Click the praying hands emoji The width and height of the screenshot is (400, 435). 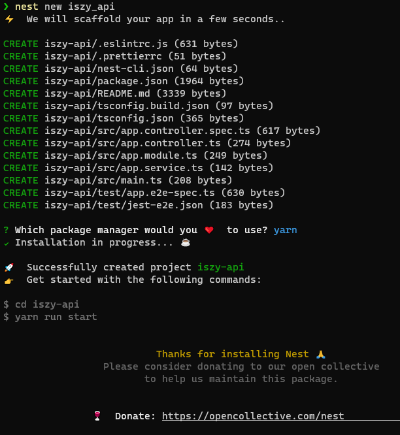(320, 354)
